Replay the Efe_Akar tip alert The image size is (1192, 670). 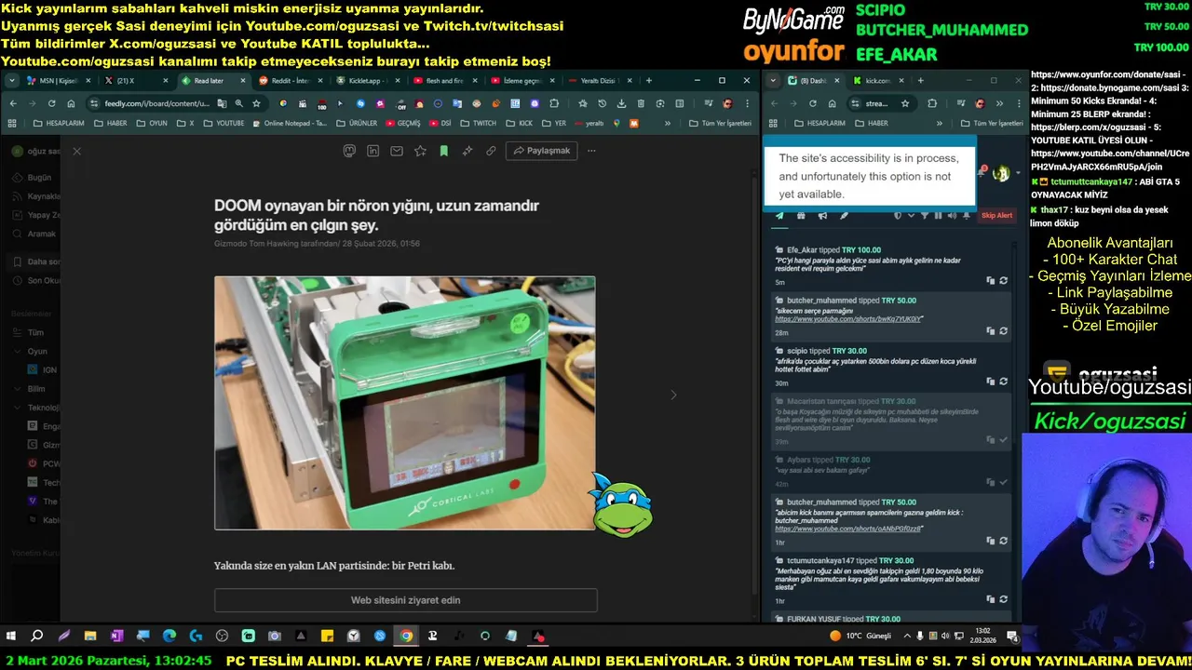point(1003,280)
